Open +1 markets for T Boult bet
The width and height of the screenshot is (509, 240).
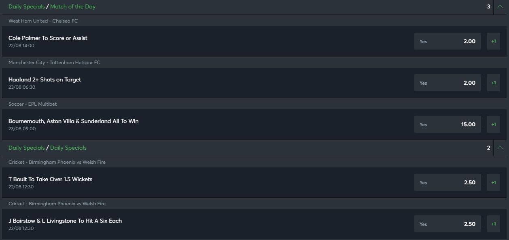tap(494, 182)
